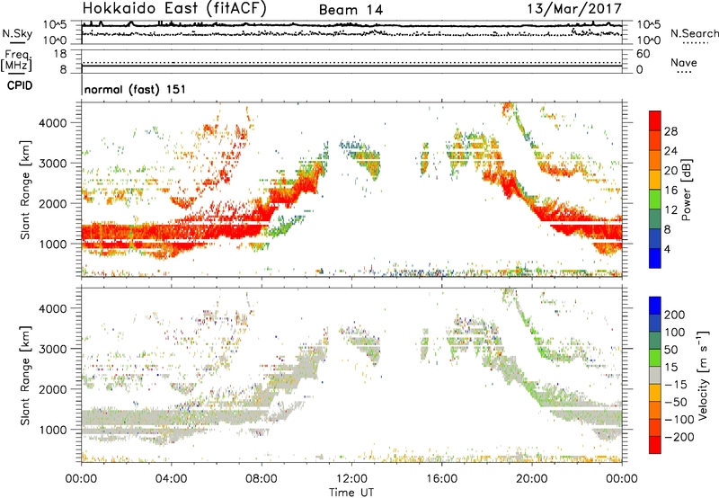719x498 pixels.
Task: Click the 'Freq. [MHz]' axis label
Action: (x=16, y=61)
